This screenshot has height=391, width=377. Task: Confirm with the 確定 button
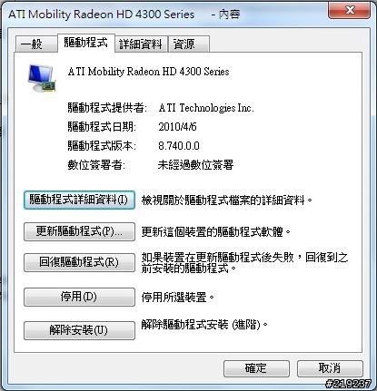[256, 368]
